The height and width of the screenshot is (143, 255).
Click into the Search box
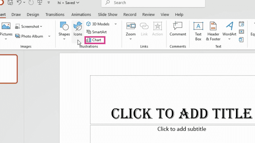pyautogui.click(x=153, y=3)
